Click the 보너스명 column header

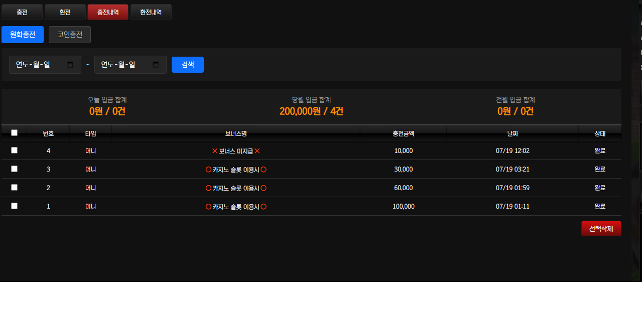pos(236,133)
